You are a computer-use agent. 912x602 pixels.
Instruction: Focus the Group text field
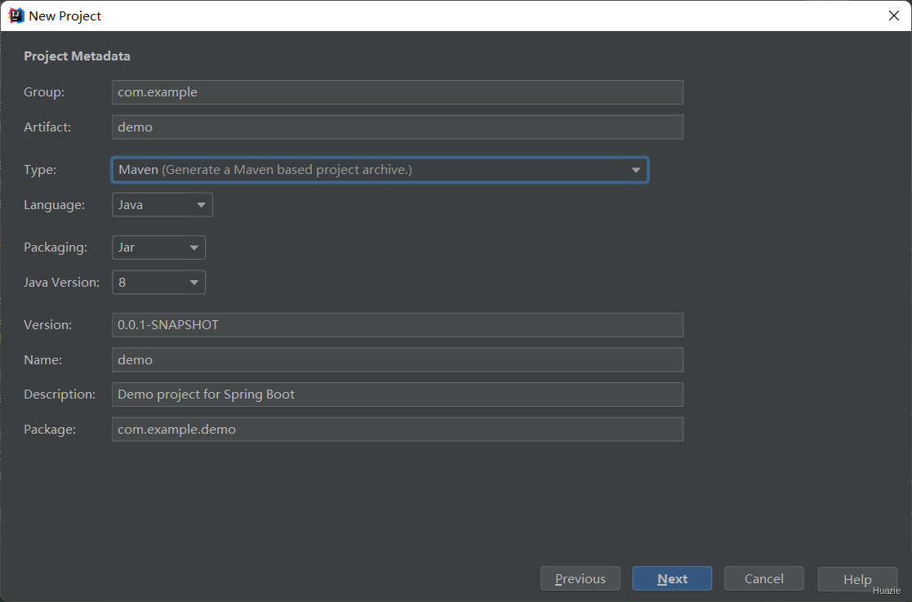[x=398, y=92]
